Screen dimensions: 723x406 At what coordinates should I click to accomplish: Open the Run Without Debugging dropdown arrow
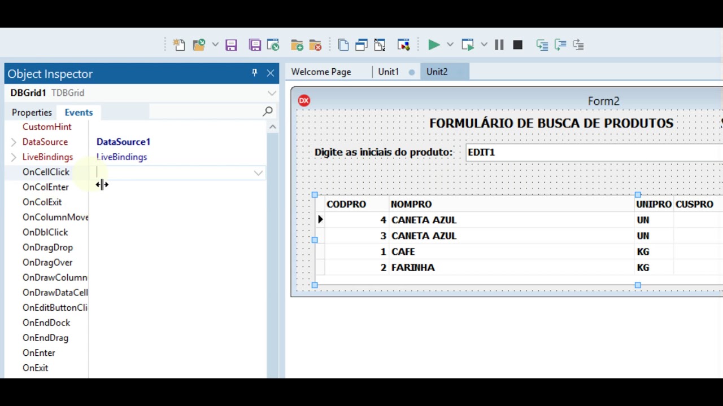point(484,45)
